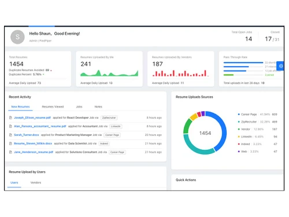Click the blue Career Page legend dot
Image resolution: width=289 pixels, height=217 pixels.
[x=239, y=115]
